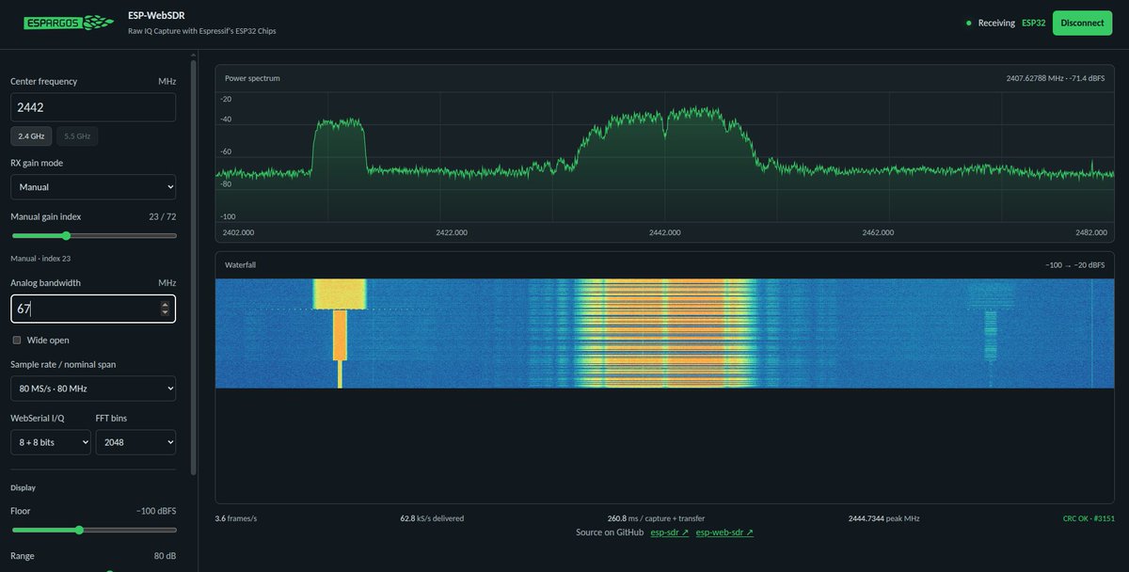The image size is (1129, 572).
Task: Open the esp-sdr GitHub link
Action: [x=670, y=532]
